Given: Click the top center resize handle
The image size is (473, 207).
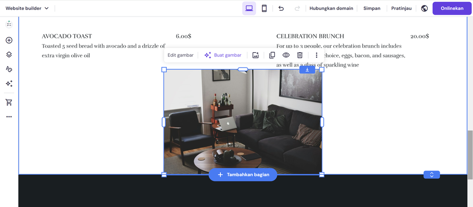Looking at the screenshot, I should tap(243, 69).
